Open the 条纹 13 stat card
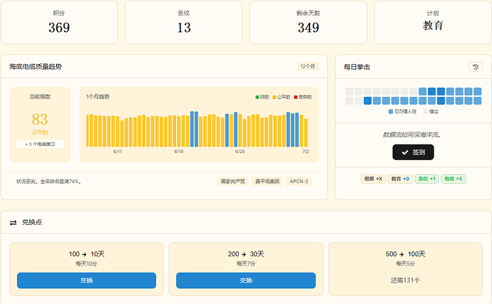The height and width of the screenshot is (304, 492). pos(183,23)
